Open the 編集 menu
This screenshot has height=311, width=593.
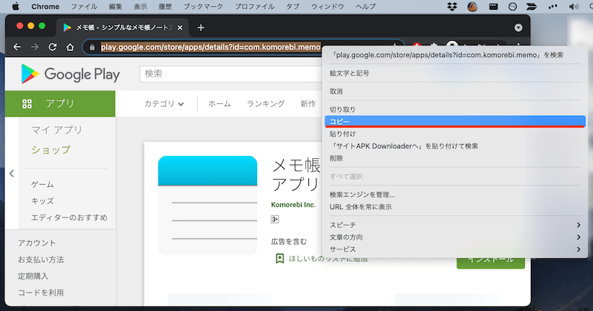click(x=116, y=7)
